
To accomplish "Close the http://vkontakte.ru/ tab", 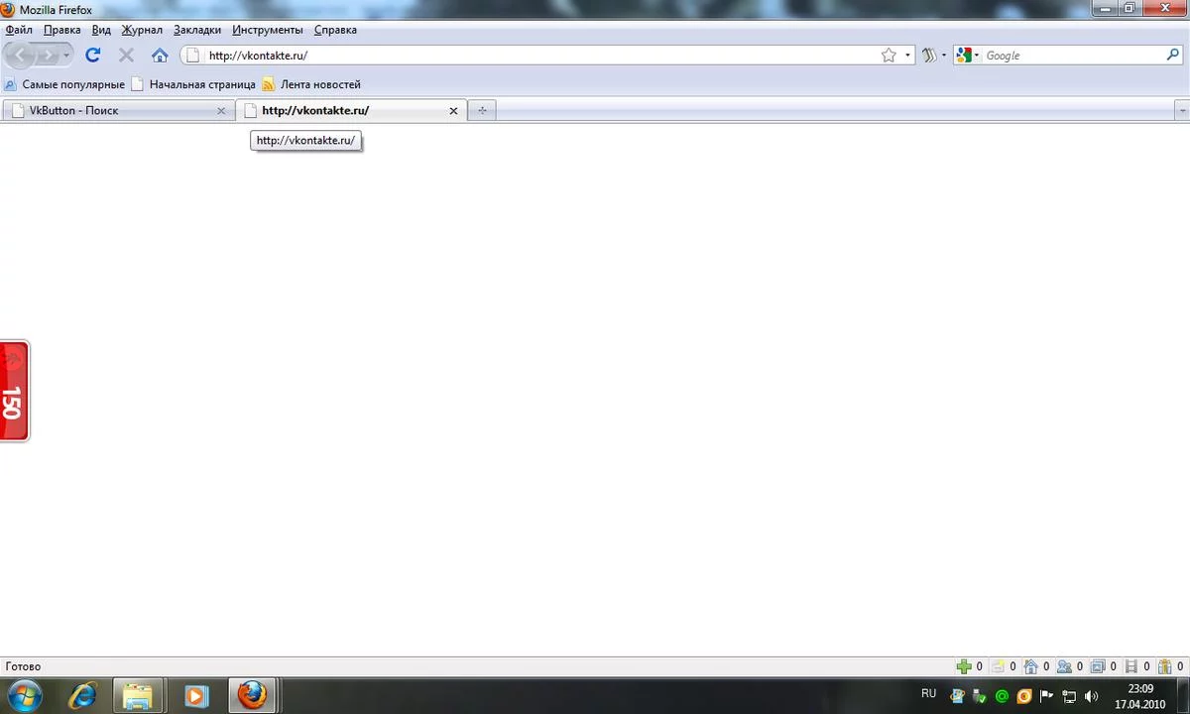I will 453,110.
